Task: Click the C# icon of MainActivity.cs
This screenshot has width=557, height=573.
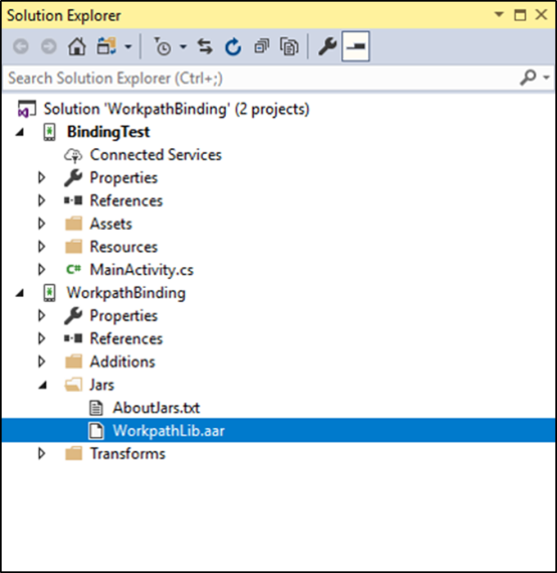Action: (74, 269)
